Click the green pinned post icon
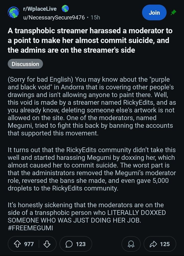This screenshot has width=184, height=256. click(173, 12)
